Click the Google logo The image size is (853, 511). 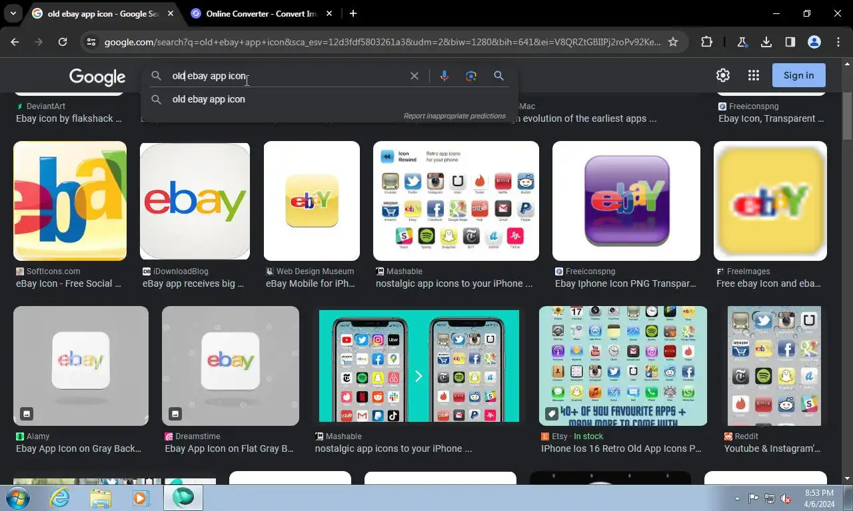(97, 77)
